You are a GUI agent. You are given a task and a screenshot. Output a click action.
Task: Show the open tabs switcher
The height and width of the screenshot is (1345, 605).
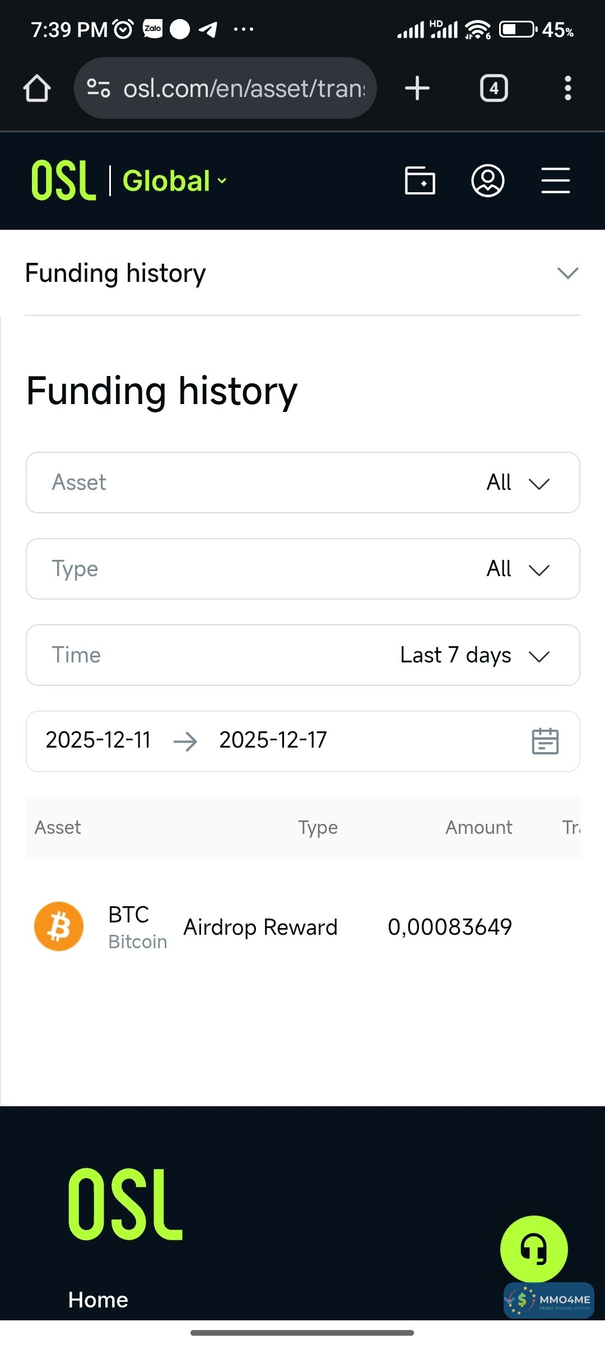pos(494,89)
